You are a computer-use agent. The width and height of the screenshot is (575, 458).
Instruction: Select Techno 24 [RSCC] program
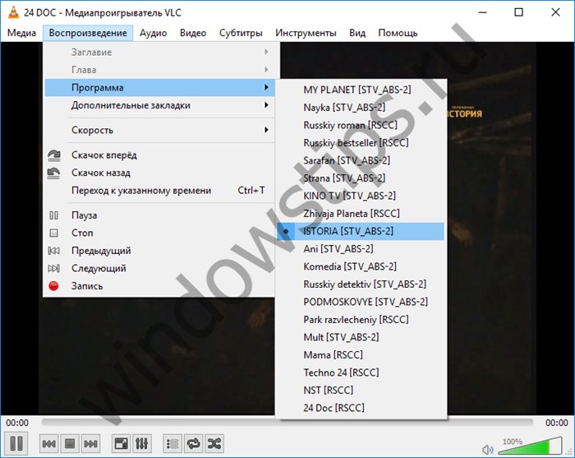coord(361,372)
